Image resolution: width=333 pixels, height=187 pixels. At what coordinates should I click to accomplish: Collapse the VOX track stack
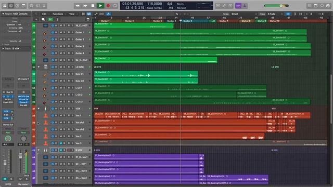pos(39,109)
